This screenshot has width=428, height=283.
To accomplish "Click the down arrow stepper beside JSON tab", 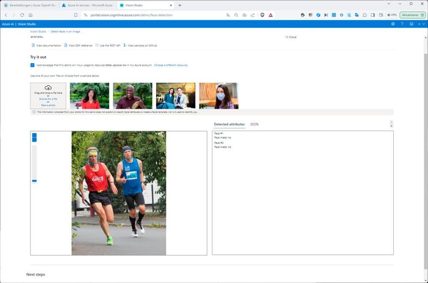I will (392, 126).
